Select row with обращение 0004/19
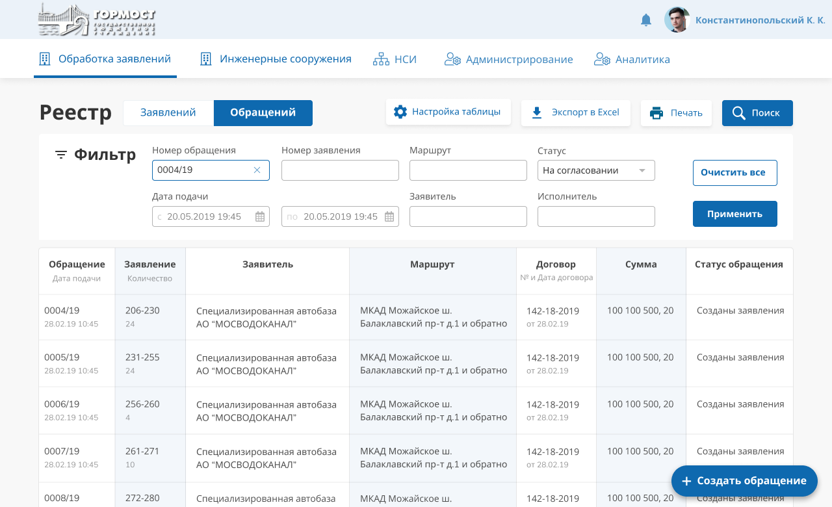Viewport: 832px width, 507px height. pyautogui.click(x=416, y=317)
